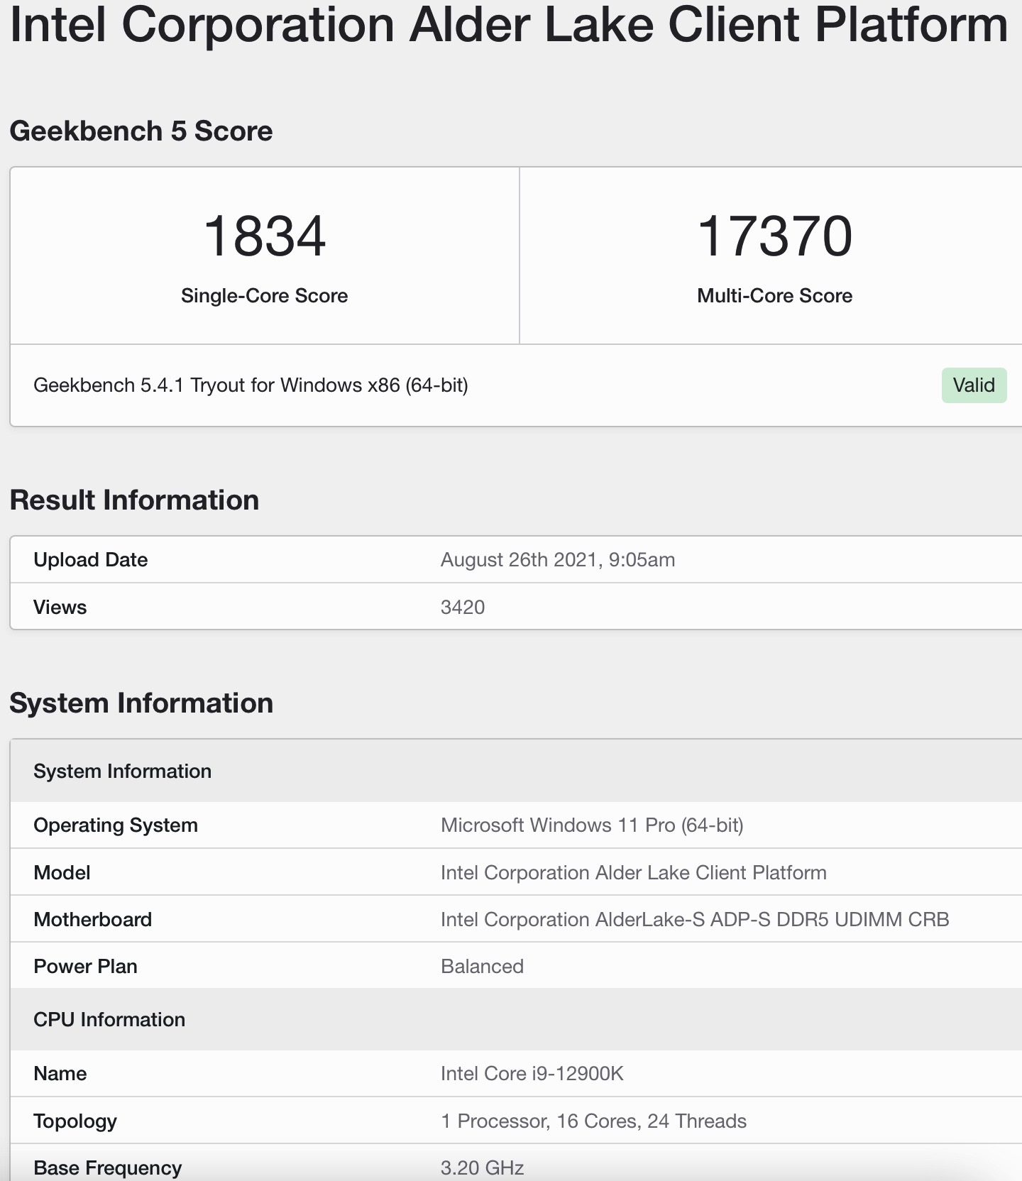
Task: Click the "Name" row label
Action: pos(60,1074)
